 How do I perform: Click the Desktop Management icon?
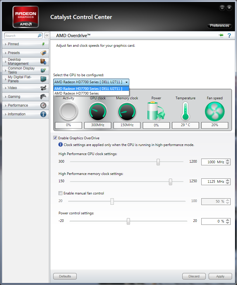pos(43,62)
